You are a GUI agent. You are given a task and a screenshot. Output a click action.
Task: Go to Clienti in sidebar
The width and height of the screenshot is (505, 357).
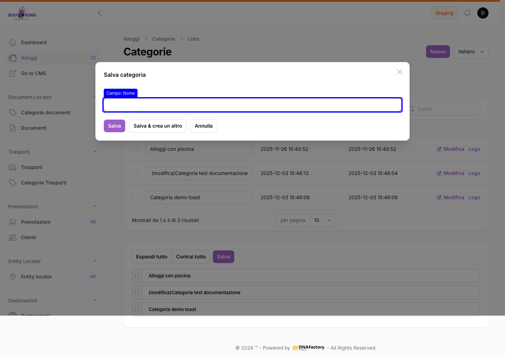28,237
